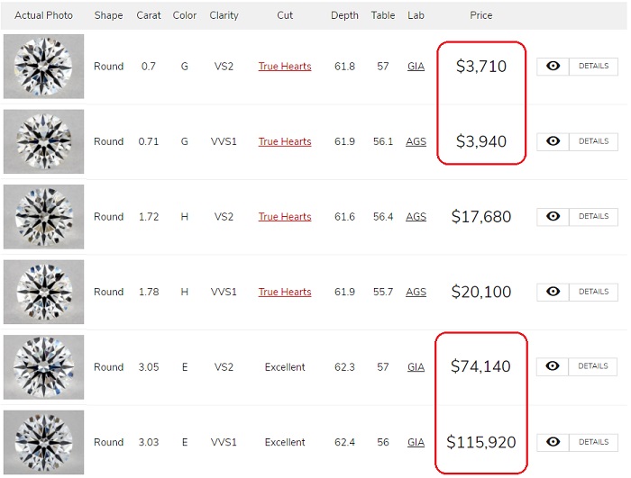The width and height of the screenshot is (631, 478).
Task: Sort by the Price column header
Action: click(480, 15)
